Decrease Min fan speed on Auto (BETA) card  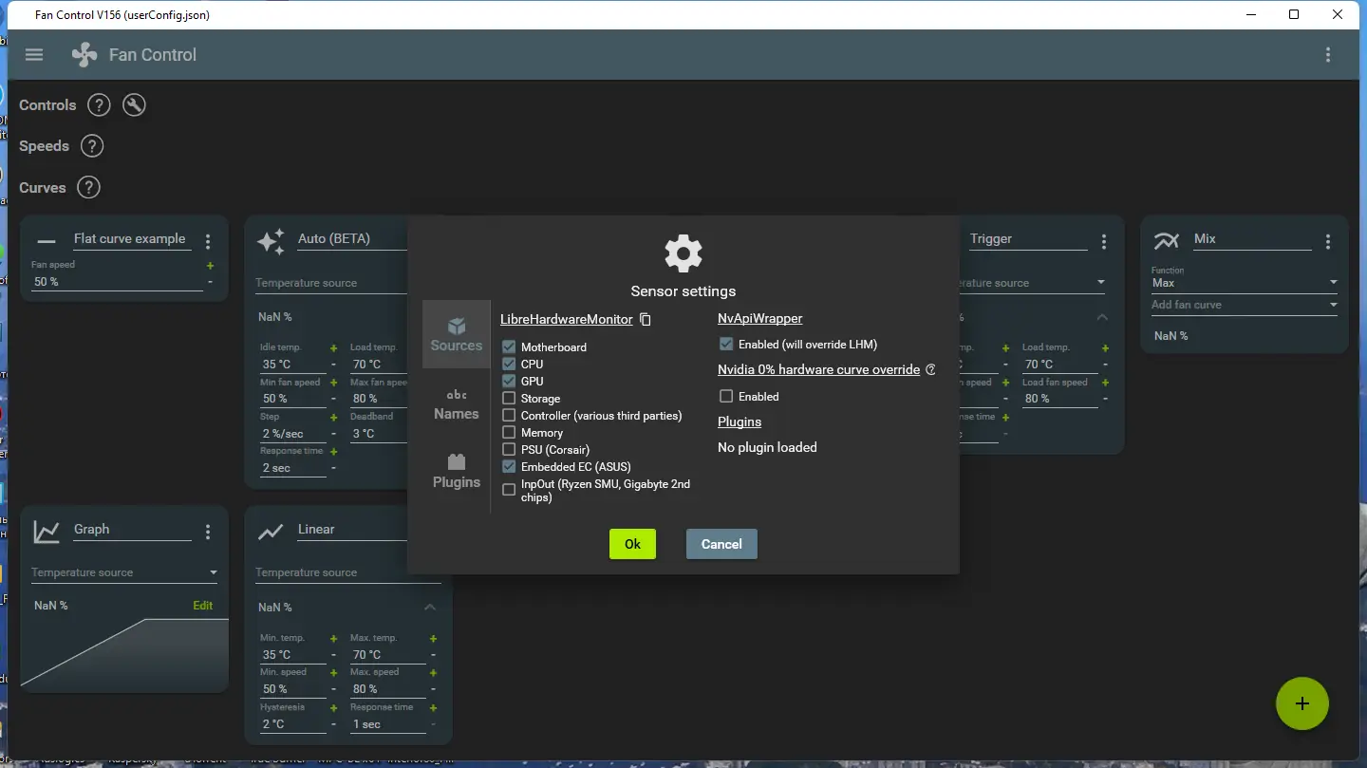coord(333,399)
